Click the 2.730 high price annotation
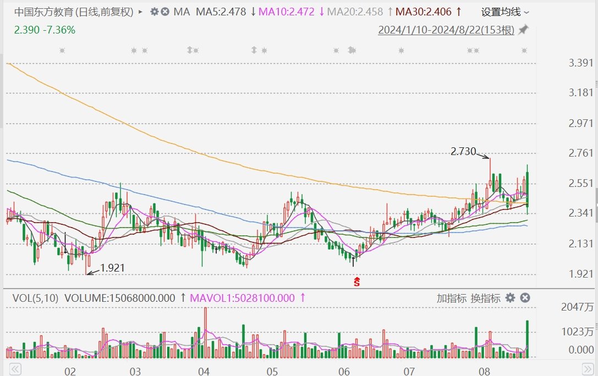The height and width of the screenshot is (376, 598). (463, 152)
